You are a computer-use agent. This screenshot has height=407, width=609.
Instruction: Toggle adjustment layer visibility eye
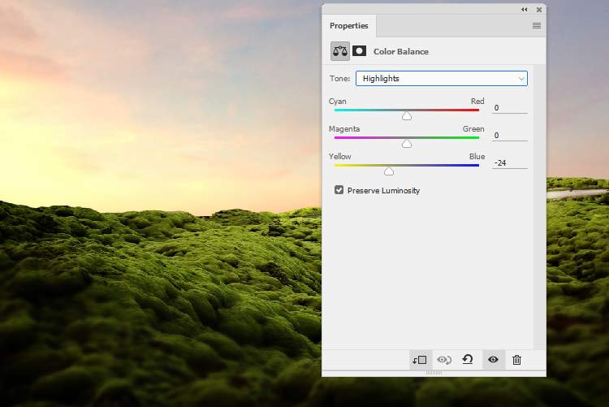coord(493,360)
